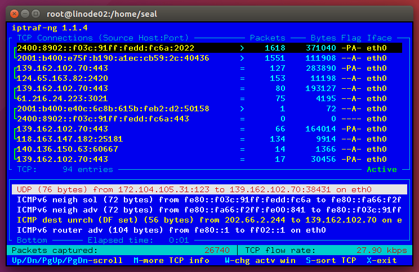Select the UDP (76 bytes) from 172.104.105.31:123 line
The image size is (419, 272).
210,189
